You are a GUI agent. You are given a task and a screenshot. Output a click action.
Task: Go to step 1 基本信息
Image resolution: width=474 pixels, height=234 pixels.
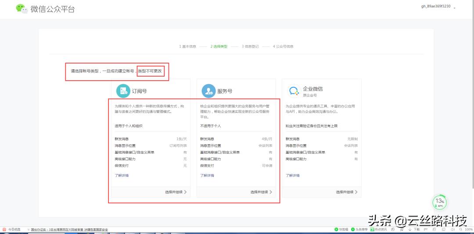188,46
